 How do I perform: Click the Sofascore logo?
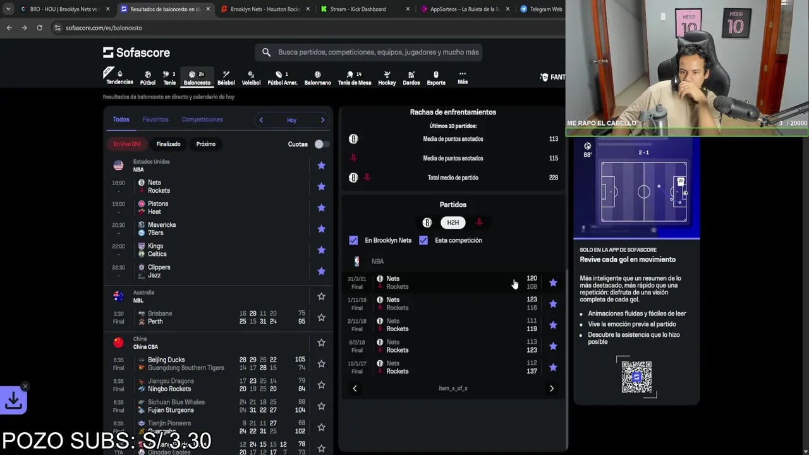[137, 52]
